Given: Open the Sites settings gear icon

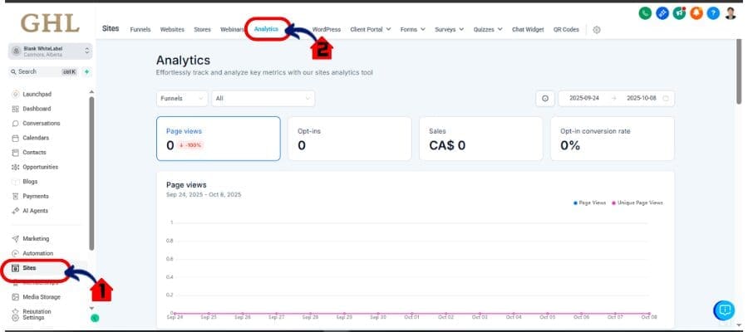Looking at the screenshot, I should [x=597, y=29].
